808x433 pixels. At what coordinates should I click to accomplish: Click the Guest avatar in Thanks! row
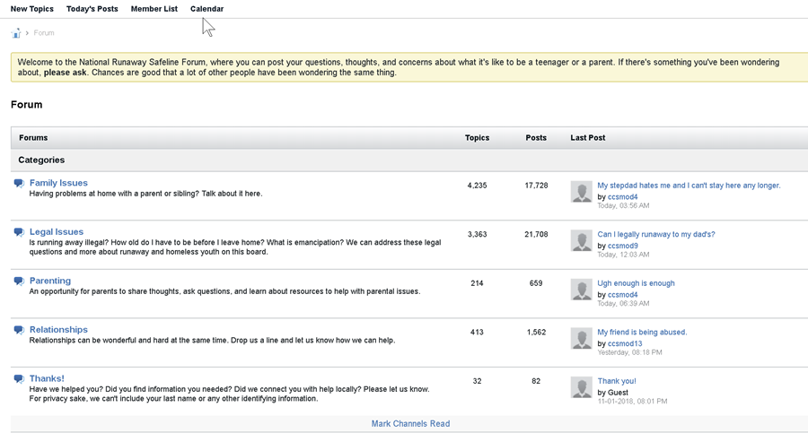[x=581, y=387]
